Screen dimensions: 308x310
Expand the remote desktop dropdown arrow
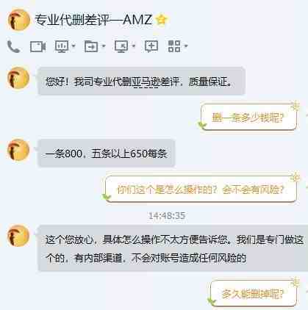[134, 46]
